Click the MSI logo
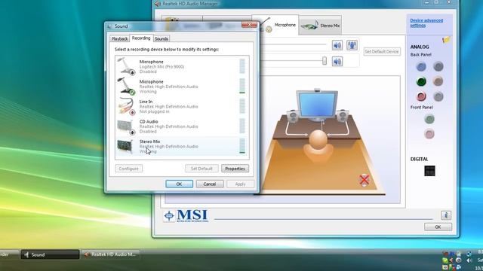Image resolution: width=483 pixels, height=271 pixels. (186, 216)
